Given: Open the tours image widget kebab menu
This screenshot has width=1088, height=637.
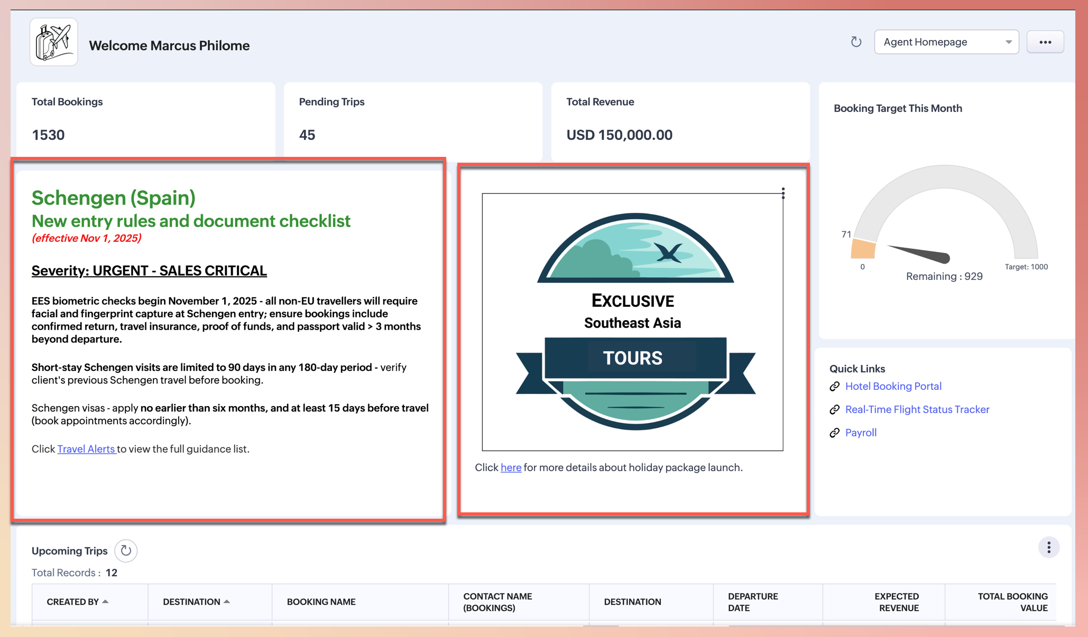Looking at the screenshot, I should [x=783, y=193].
